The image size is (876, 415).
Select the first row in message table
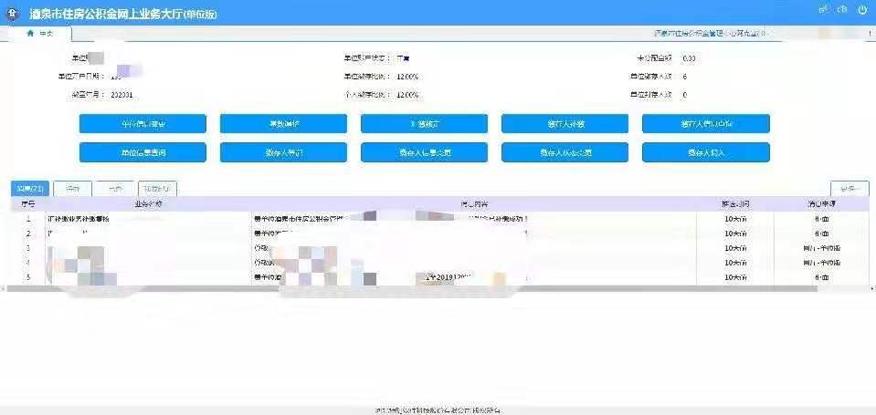365,219
